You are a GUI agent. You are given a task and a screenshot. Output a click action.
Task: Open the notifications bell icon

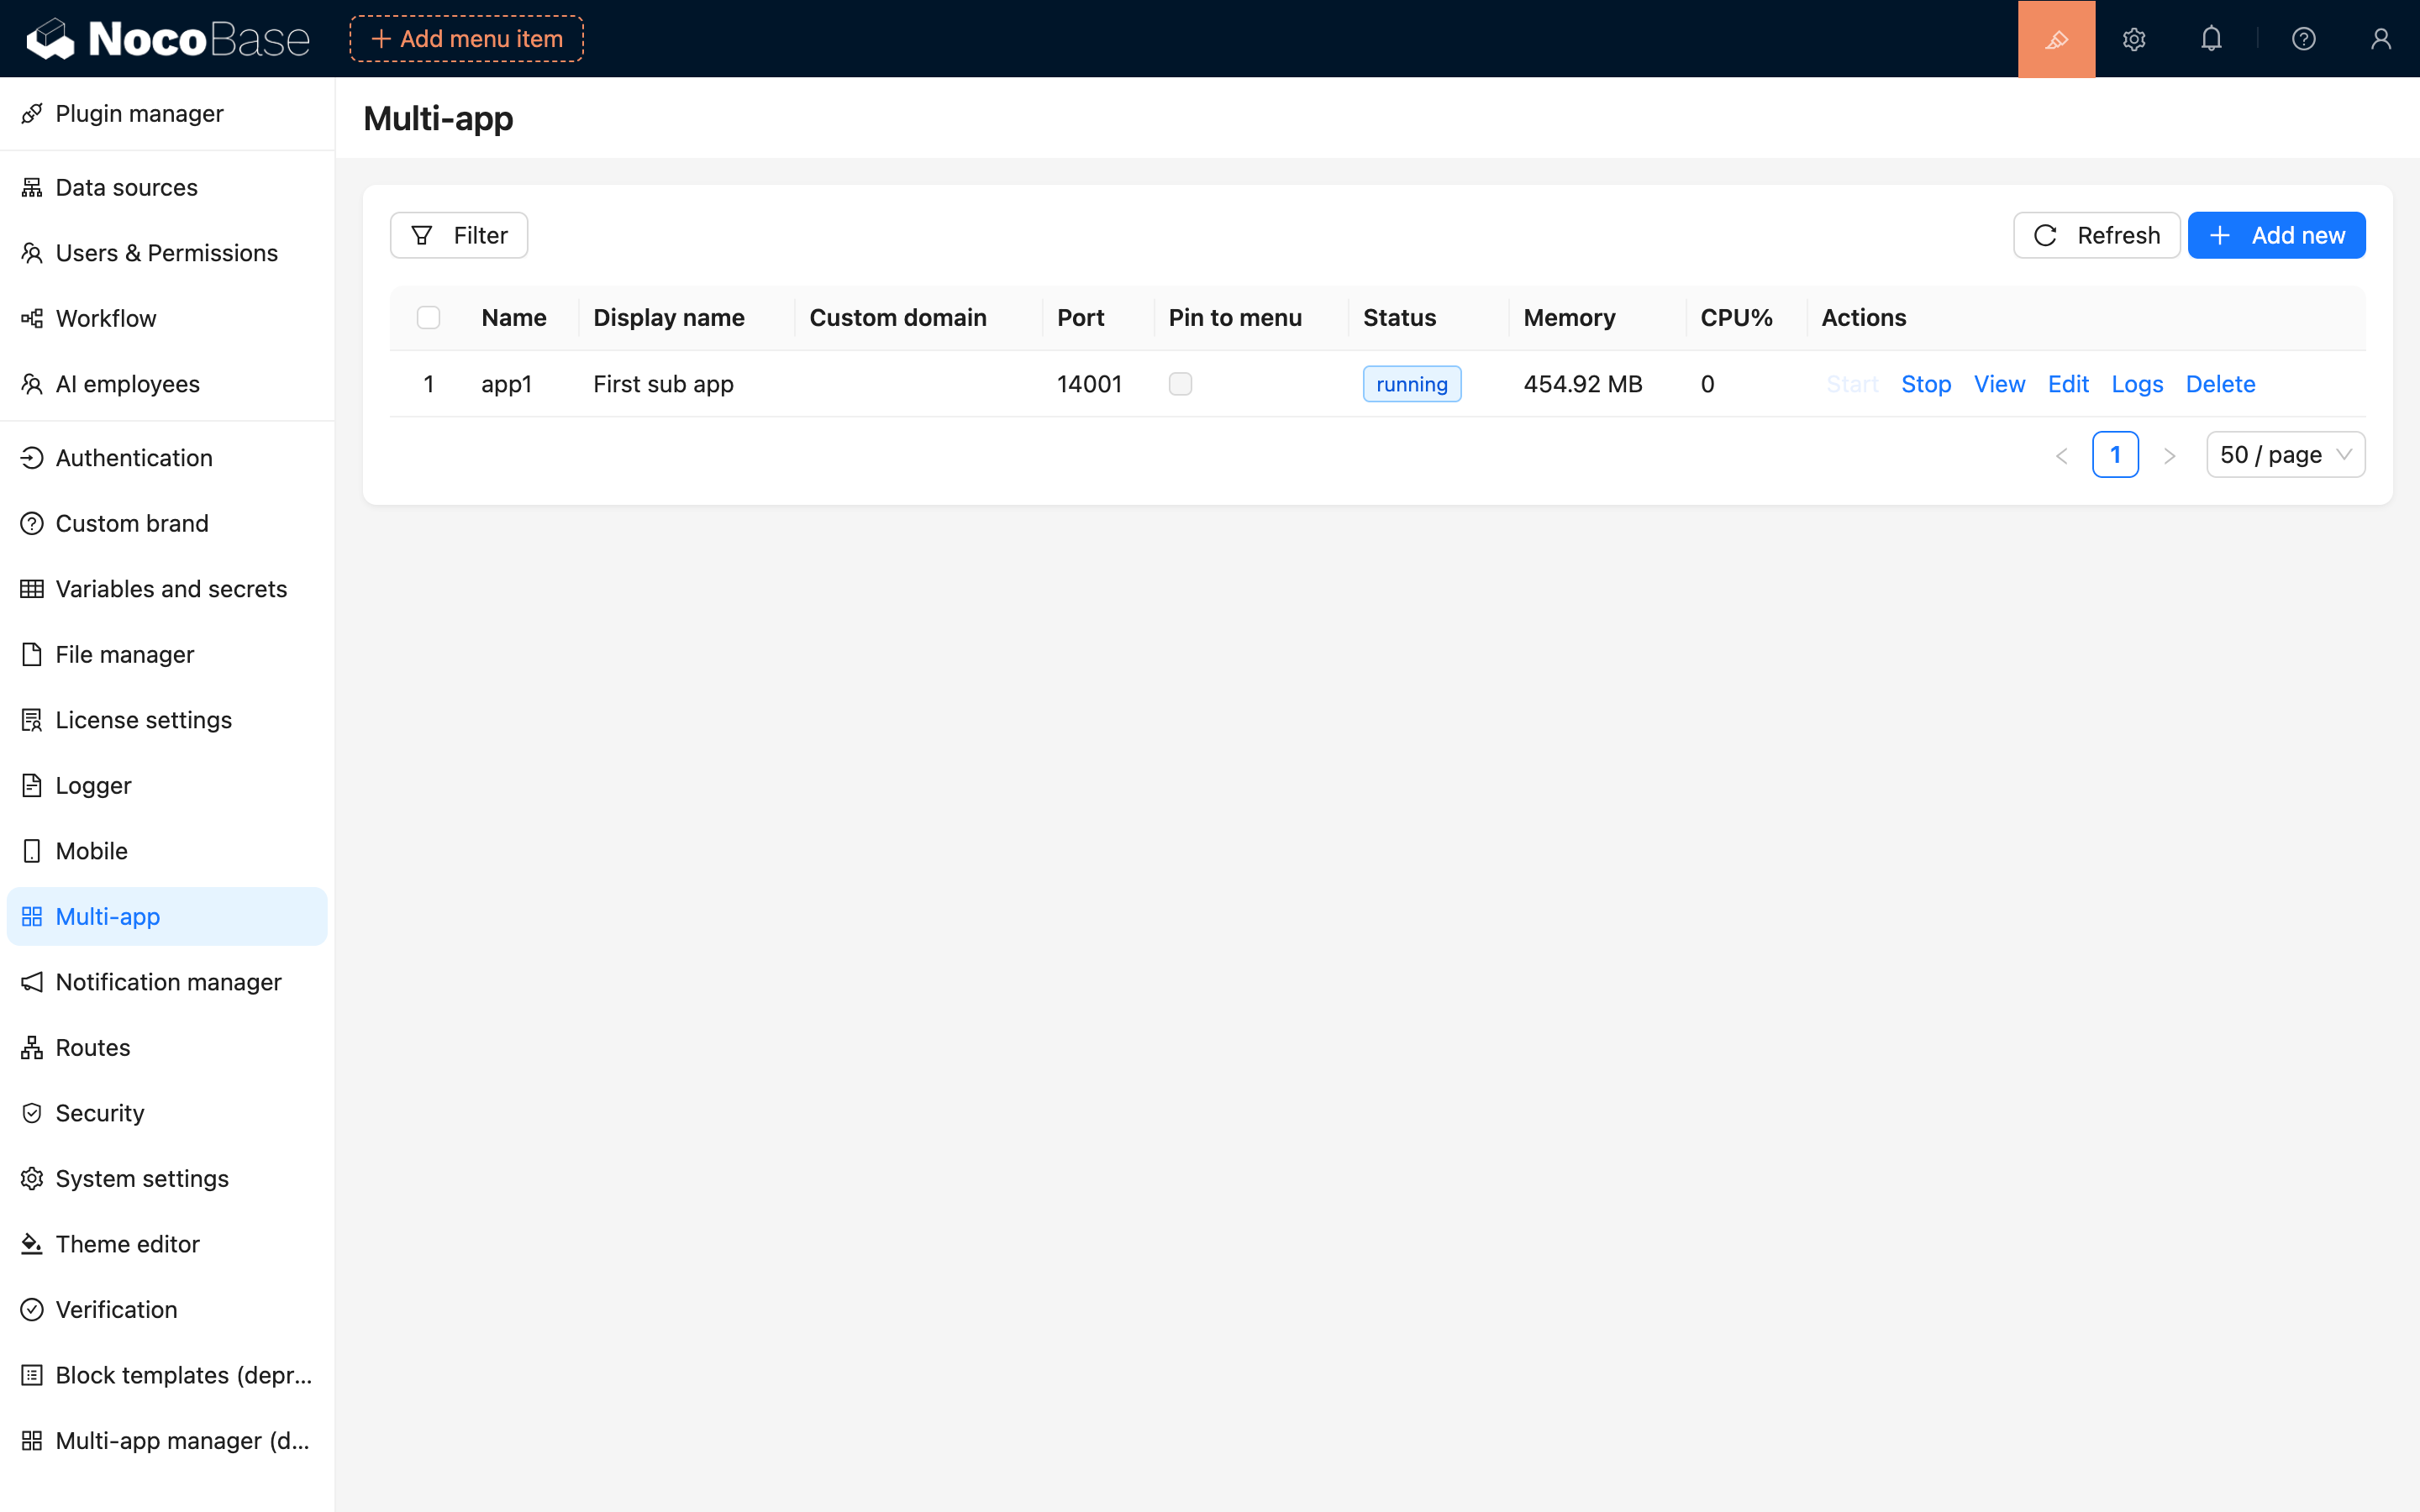coord(2211,39)
